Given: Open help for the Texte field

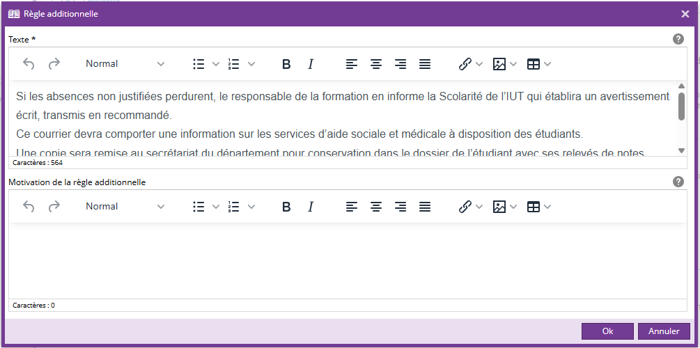Looking at the screenshot, I should pyautogui.click(x=678, y=39).
